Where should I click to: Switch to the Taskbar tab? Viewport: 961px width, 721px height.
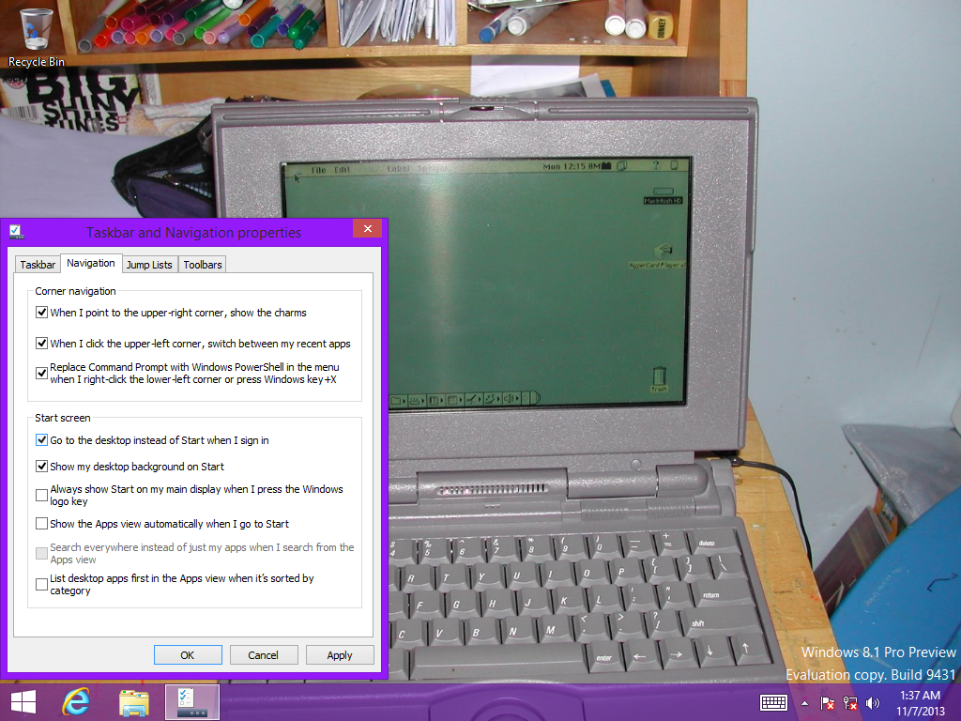click(x=38, y=264)
